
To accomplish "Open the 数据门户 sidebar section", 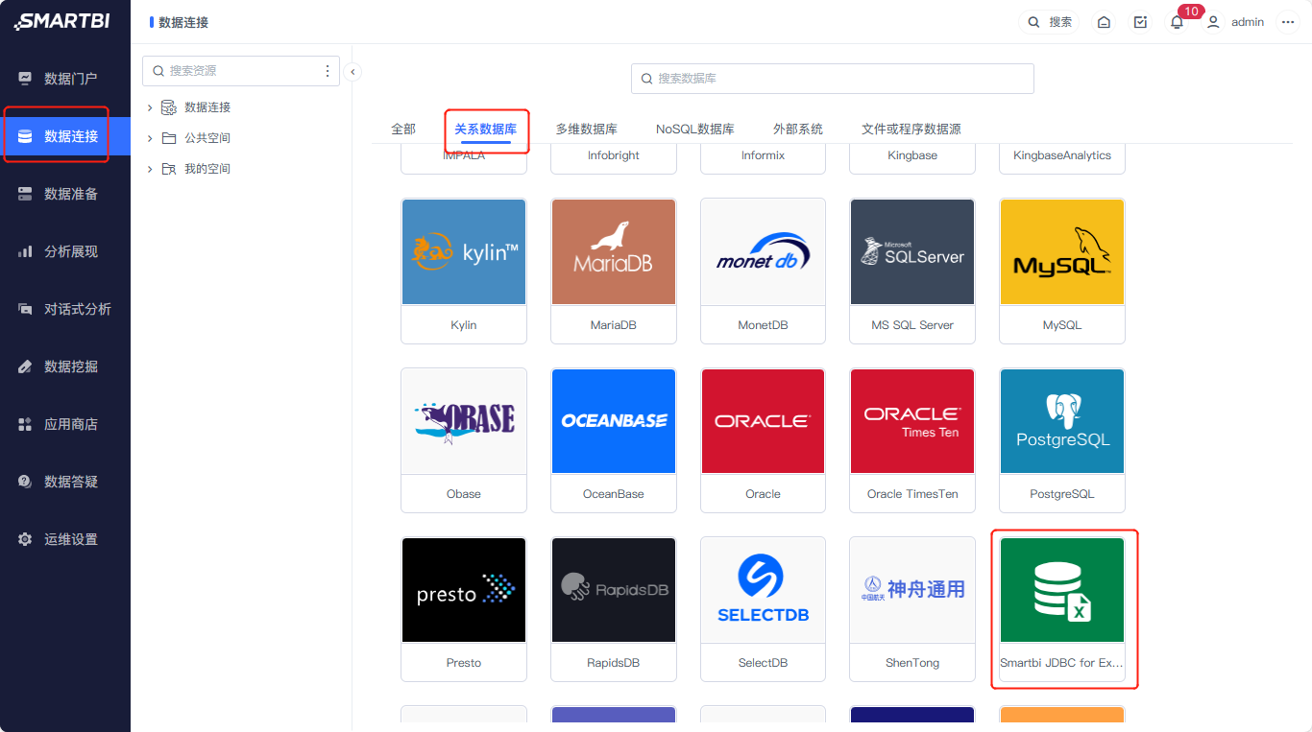I will click(x=65, y=79).
